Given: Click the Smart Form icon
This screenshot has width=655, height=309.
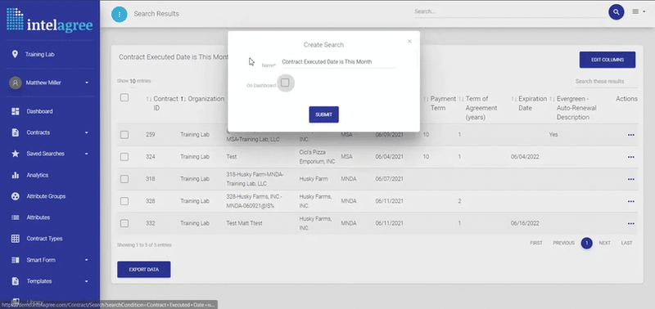Looking at the screenshot, I should click(x=16, y=260).
